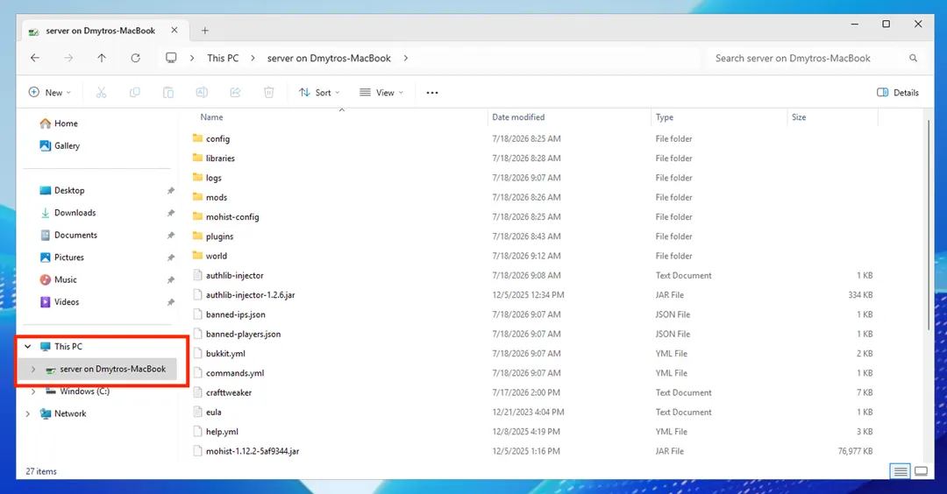
Task: Switch to large thumbnails view icon
Action: [x=921, y=471]
